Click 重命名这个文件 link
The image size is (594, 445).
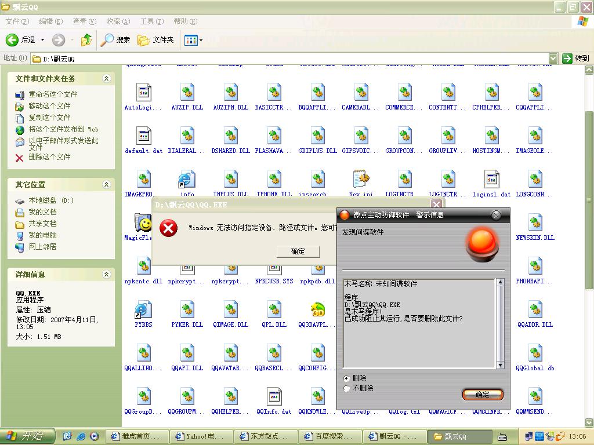53,94
